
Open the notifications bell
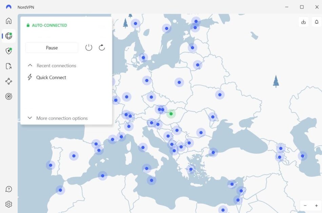click(317, 22)
